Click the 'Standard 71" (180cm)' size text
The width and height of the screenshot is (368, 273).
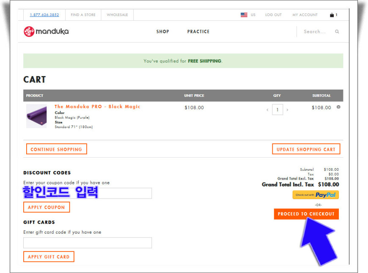(74, 127)
